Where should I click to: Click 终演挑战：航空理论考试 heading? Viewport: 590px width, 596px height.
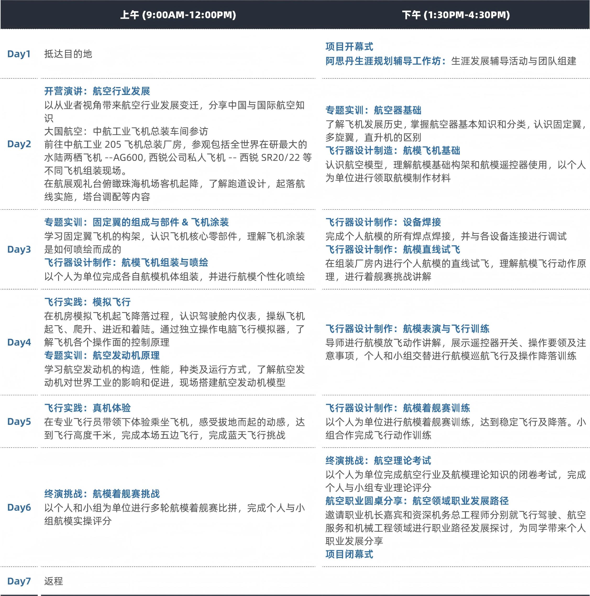[378, 461]
